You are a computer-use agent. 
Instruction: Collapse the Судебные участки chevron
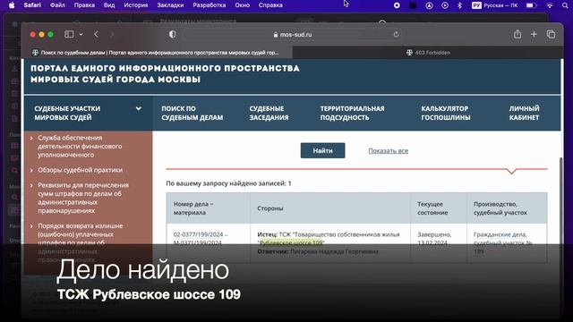coord(139,108)
